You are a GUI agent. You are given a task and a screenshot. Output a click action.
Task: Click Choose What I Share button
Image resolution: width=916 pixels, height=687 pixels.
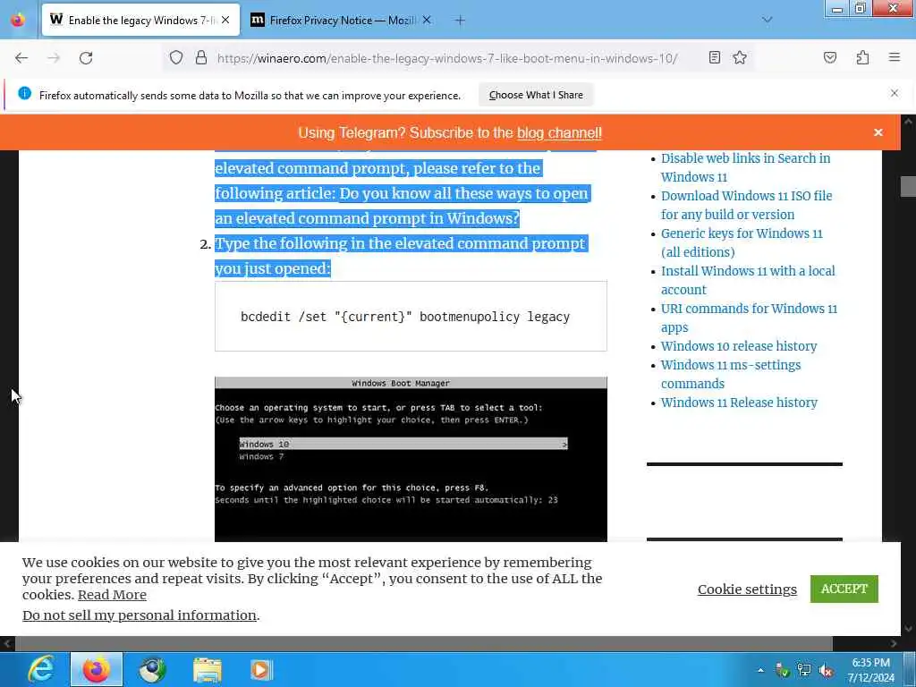pyautogui.click(x=536, y=95)
